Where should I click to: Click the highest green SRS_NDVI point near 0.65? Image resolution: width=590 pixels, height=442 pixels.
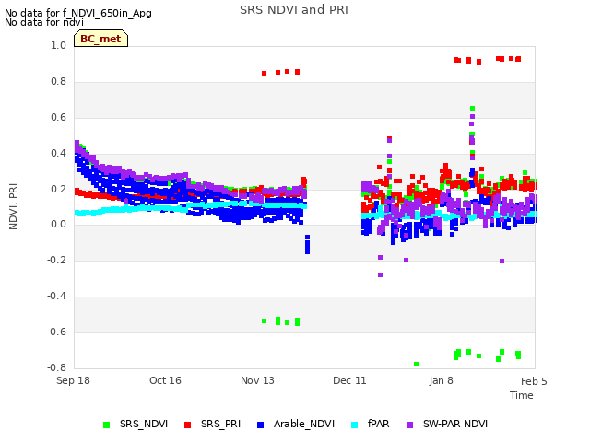point(472,109)
